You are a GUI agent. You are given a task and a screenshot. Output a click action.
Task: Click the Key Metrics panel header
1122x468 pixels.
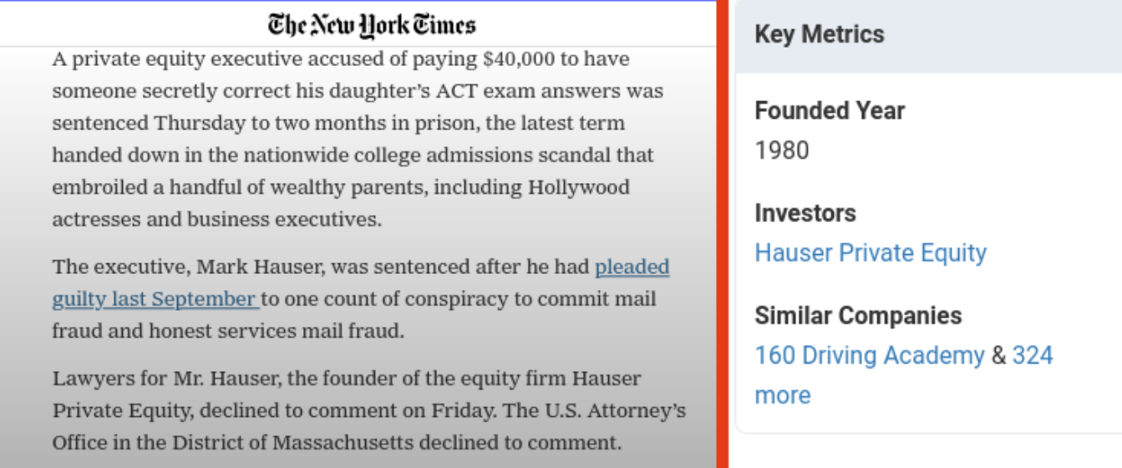coord(928,35)
